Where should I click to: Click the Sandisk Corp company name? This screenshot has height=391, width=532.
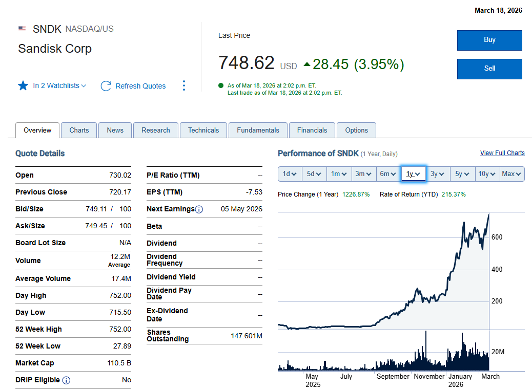(55, 49)
